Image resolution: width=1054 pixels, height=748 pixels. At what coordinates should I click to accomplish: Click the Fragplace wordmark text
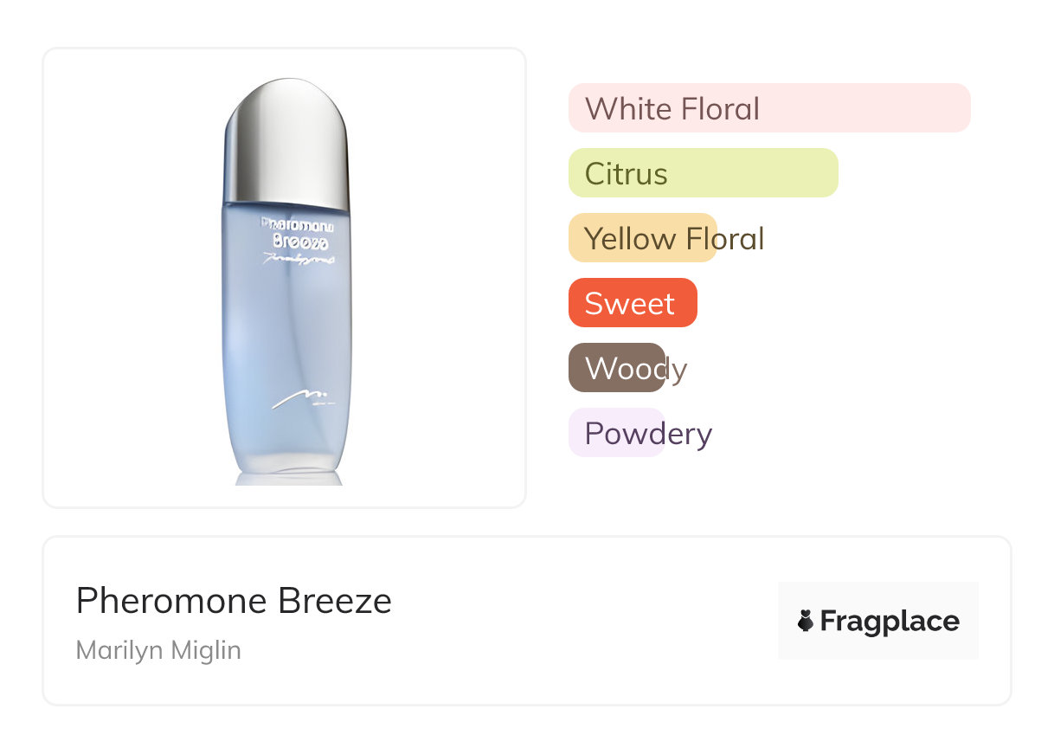tap(890, 621)
